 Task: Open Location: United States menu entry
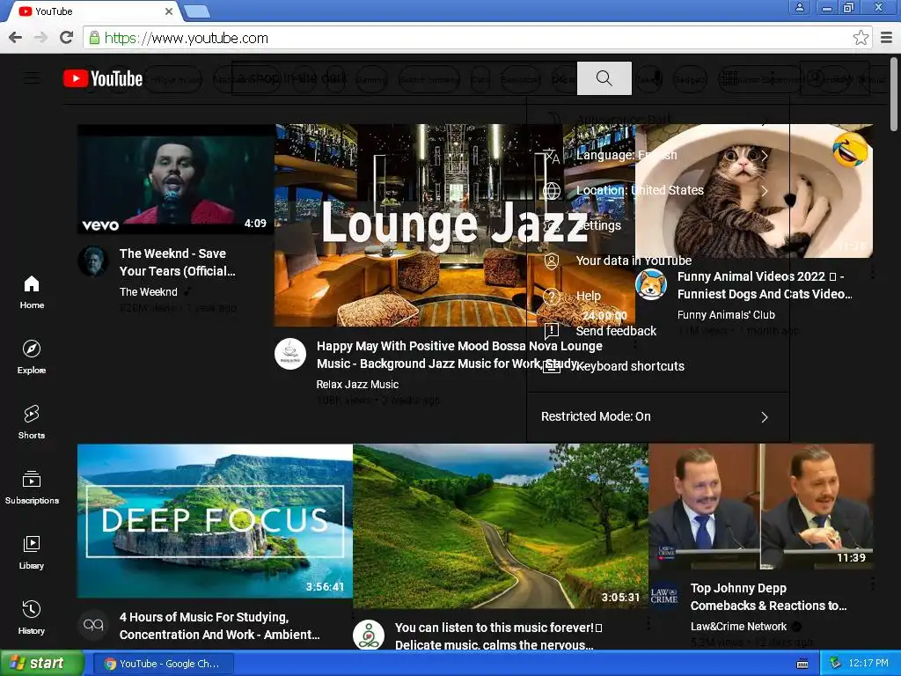(658, 190)
